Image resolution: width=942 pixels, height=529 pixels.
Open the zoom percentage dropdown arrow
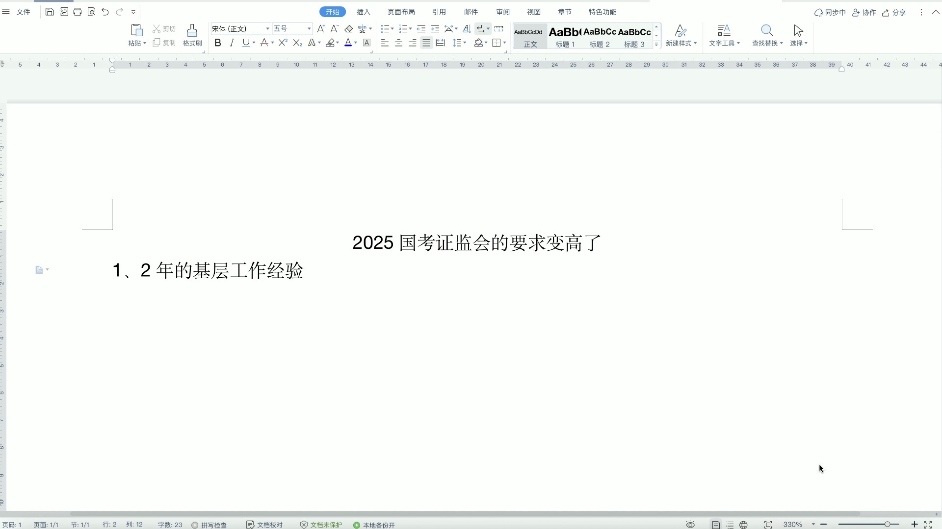point(813,525)
